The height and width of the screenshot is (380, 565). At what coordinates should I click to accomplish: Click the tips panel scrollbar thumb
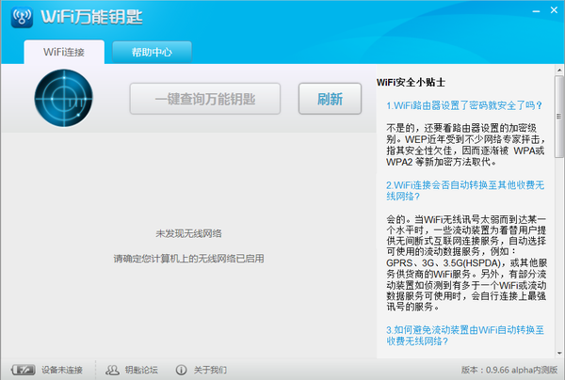(x=559, y=117)
